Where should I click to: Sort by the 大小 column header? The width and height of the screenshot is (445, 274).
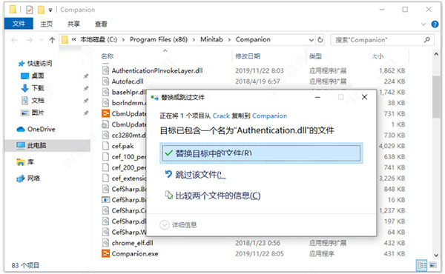378,56
